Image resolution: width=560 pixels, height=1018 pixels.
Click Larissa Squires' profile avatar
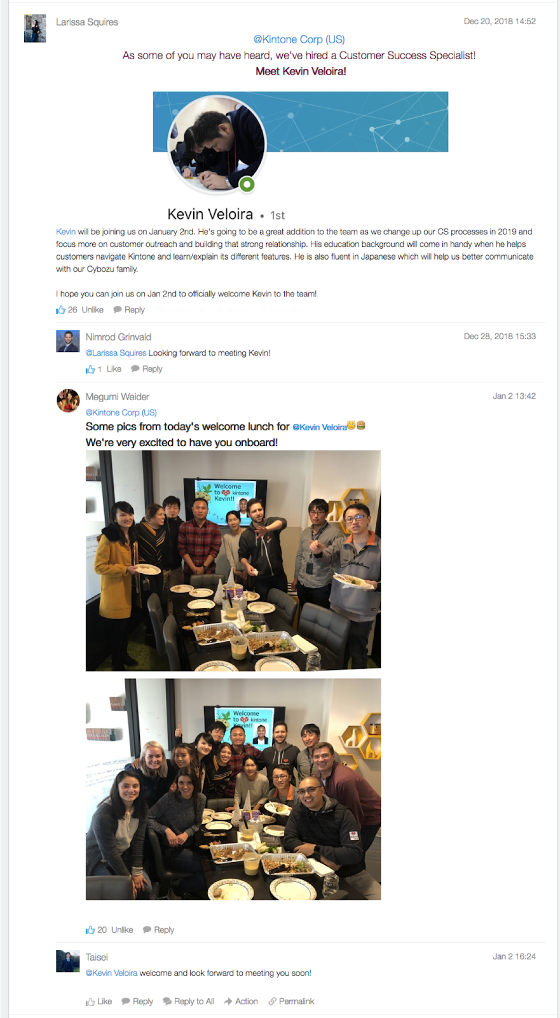click(x=35, y=29)
